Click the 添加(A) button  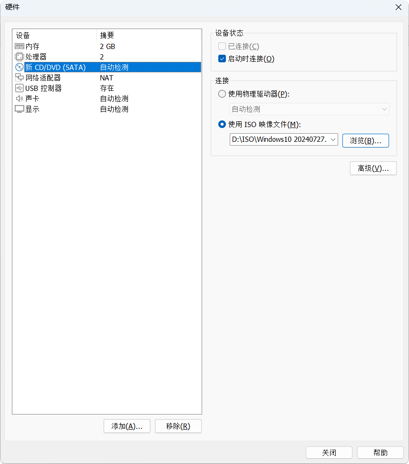click(x=127, y=426)
